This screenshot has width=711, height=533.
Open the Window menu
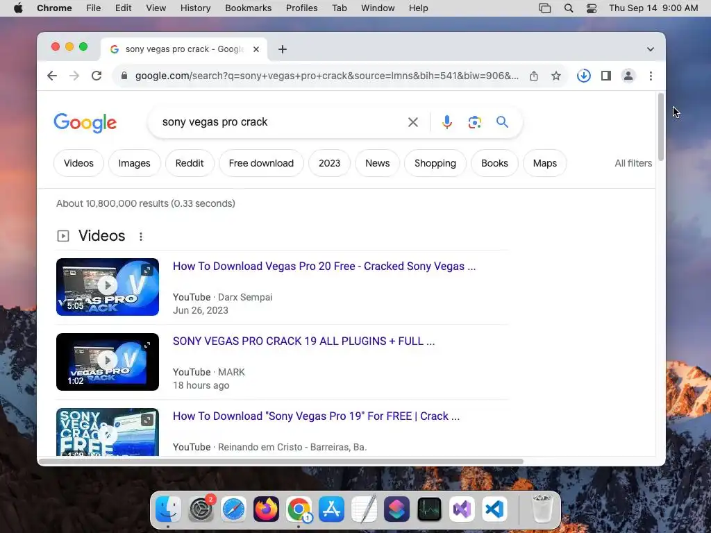(x=378, y=8)
